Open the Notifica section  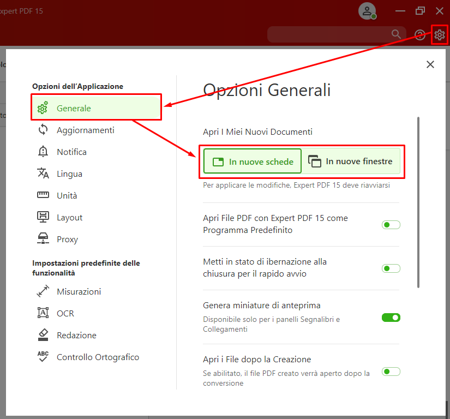coord(96,152)
